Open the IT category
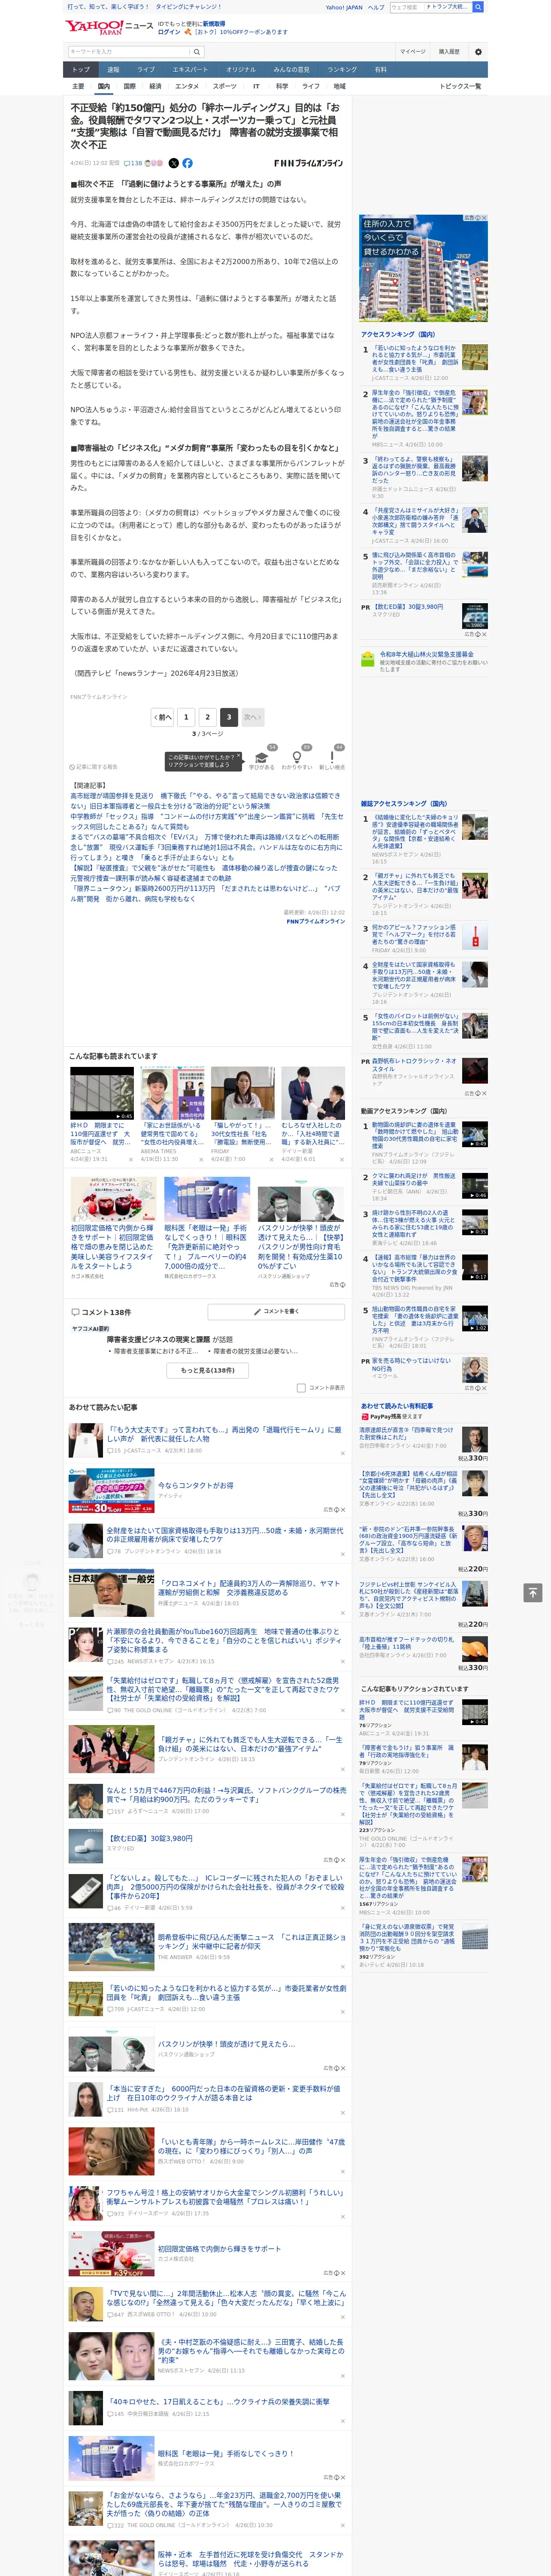 click(x=256, y=86)
